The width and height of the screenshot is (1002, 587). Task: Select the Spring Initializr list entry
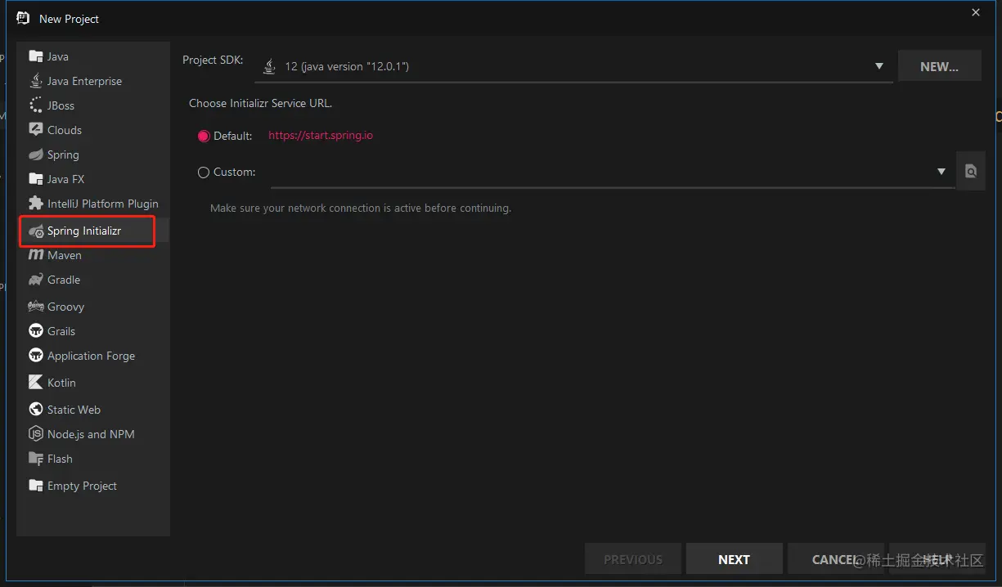(93, 231)
